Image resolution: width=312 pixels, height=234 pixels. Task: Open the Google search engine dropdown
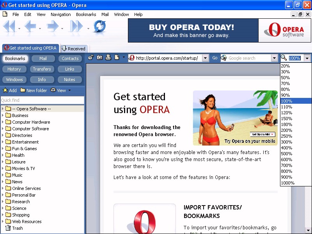[274, 58]
